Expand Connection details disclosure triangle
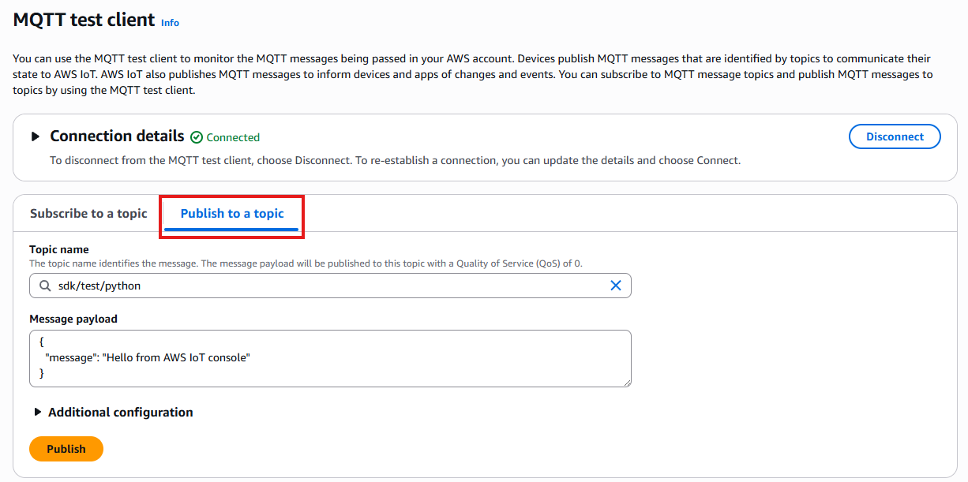Image resolution: width=968 pixels, height=482 pixels. (36, 136)
